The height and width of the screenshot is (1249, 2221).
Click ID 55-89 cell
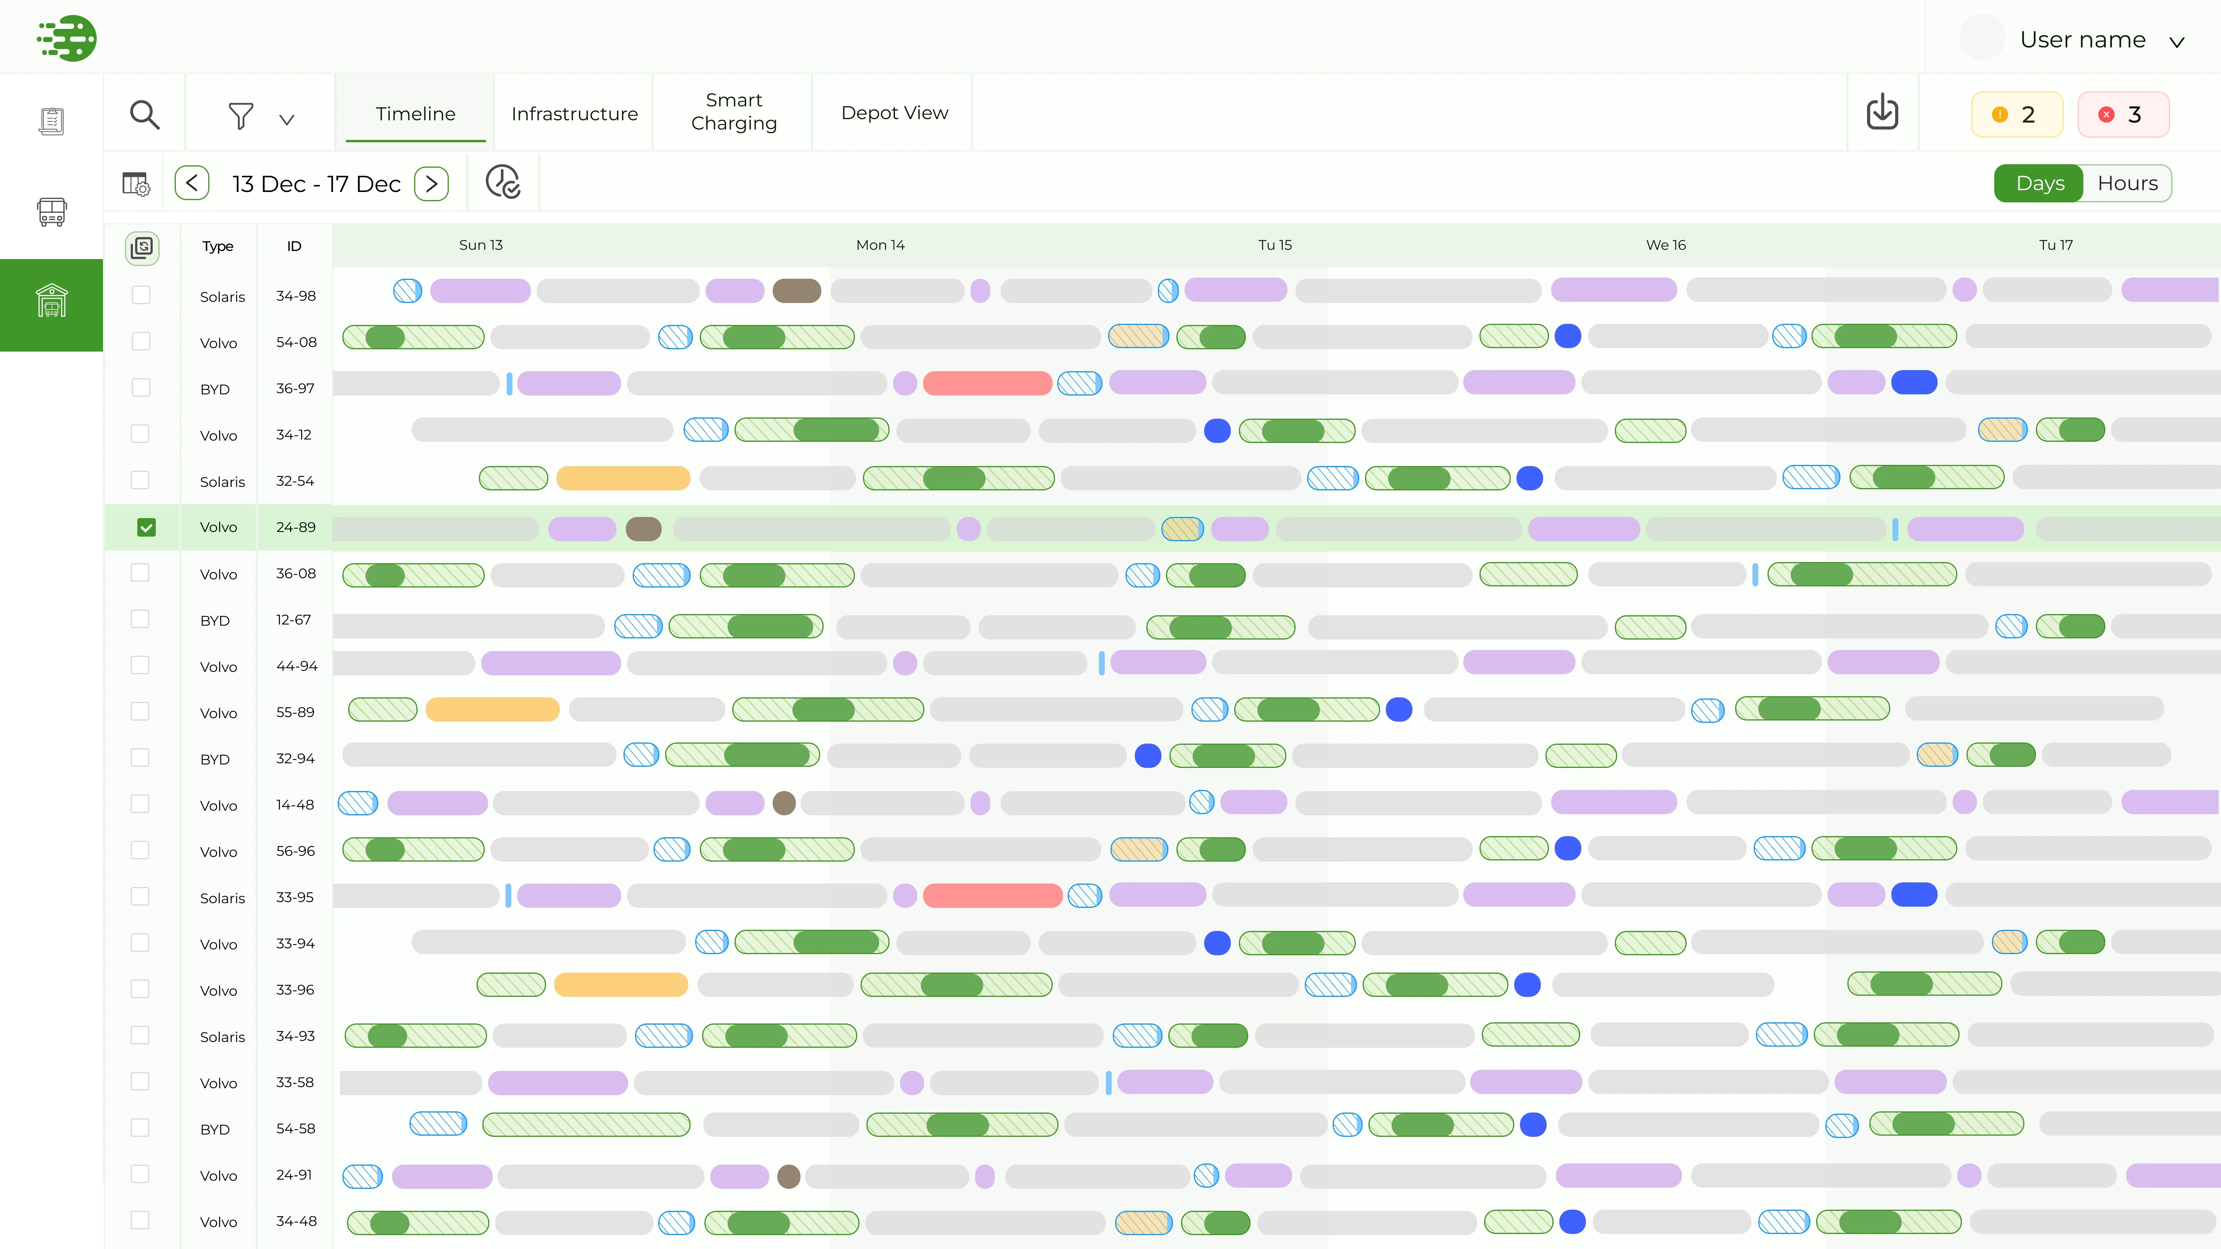tap(296, 712)
